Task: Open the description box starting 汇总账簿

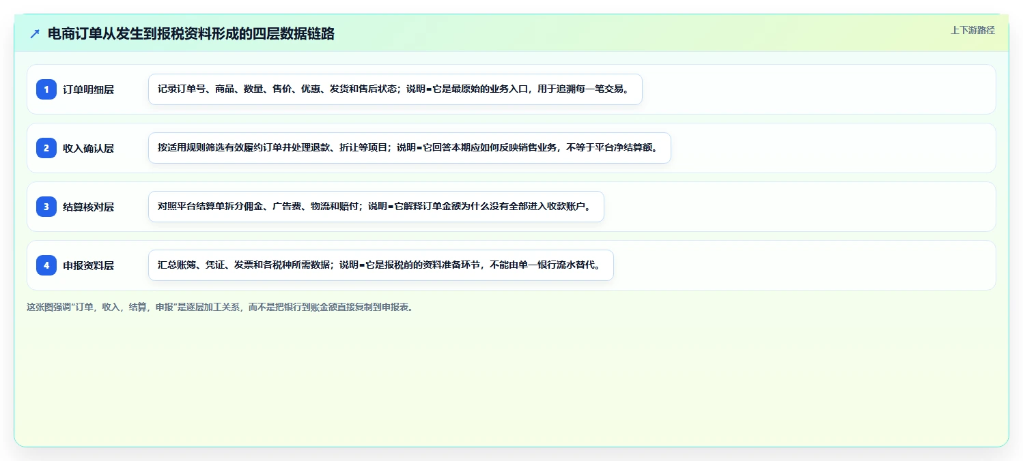Action: pyautogui.click(x=381, y=265)
